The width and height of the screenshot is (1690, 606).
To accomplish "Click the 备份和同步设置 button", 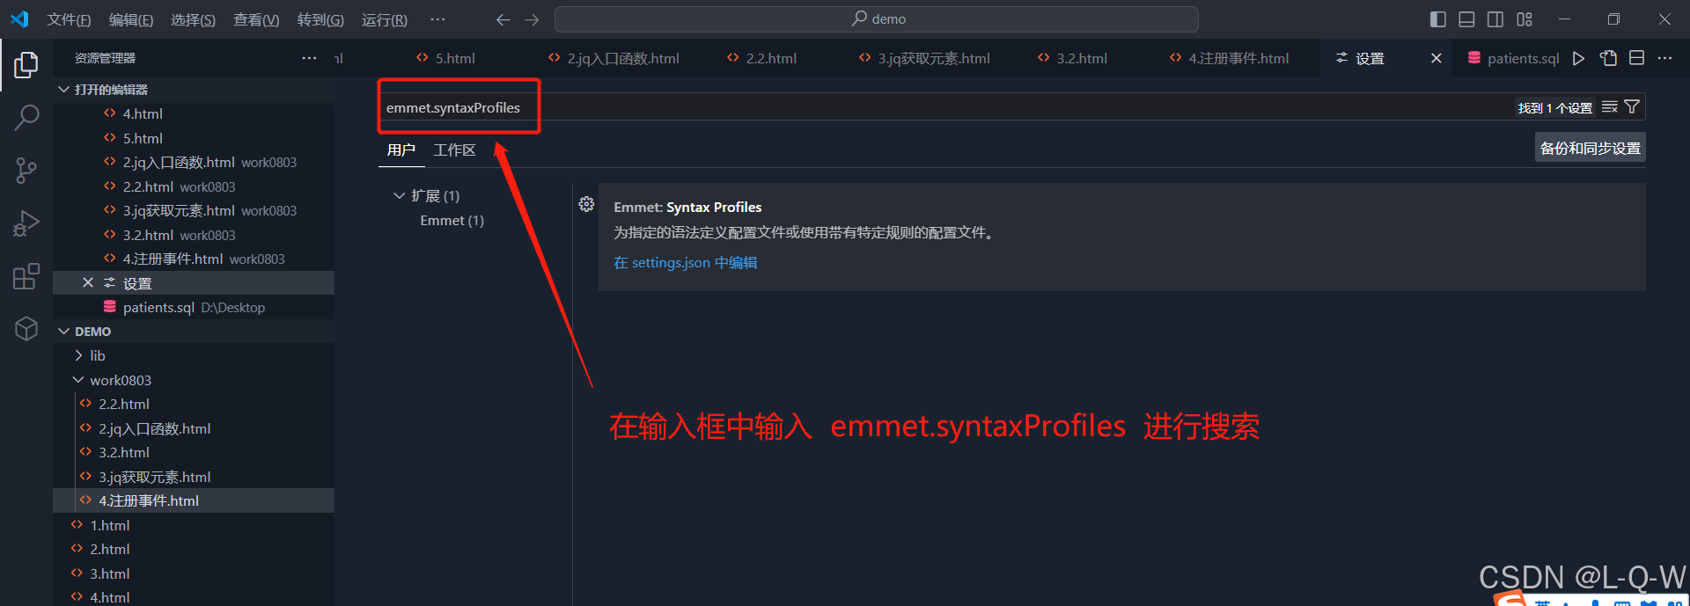I will tap(1590, 148).
